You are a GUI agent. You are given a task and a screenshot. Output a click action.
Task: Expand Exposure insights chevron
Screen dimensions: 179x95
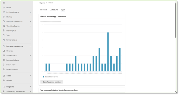[x=30, y=60]
